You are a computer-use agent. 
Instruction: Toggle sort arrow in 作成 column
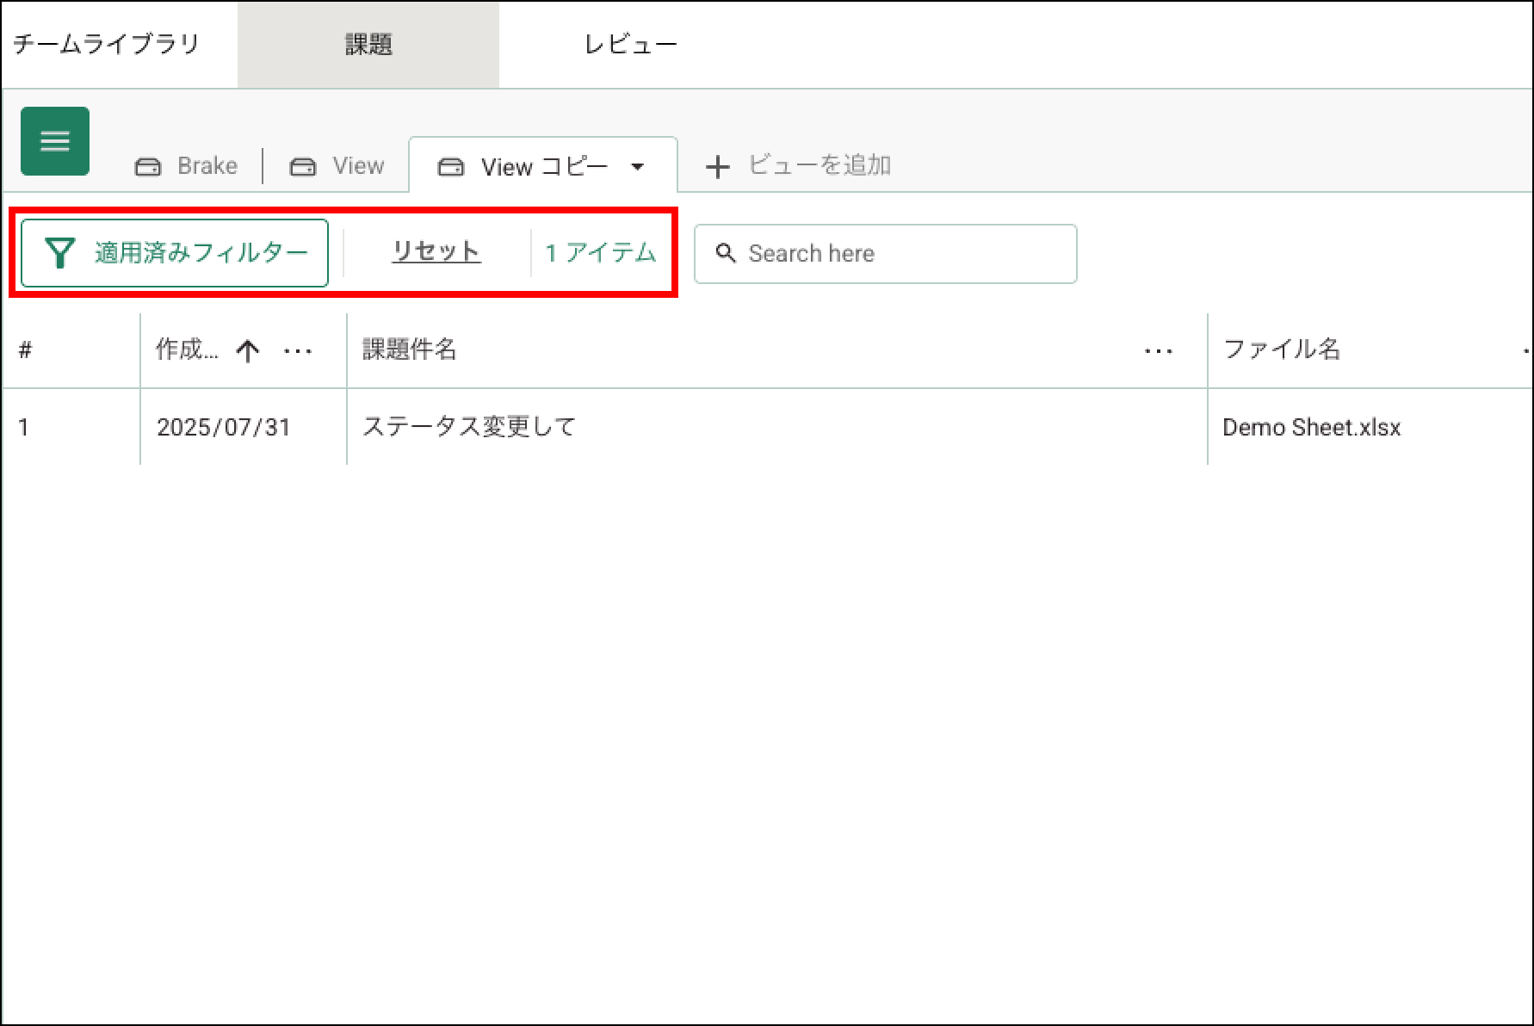tap(248, 350)
